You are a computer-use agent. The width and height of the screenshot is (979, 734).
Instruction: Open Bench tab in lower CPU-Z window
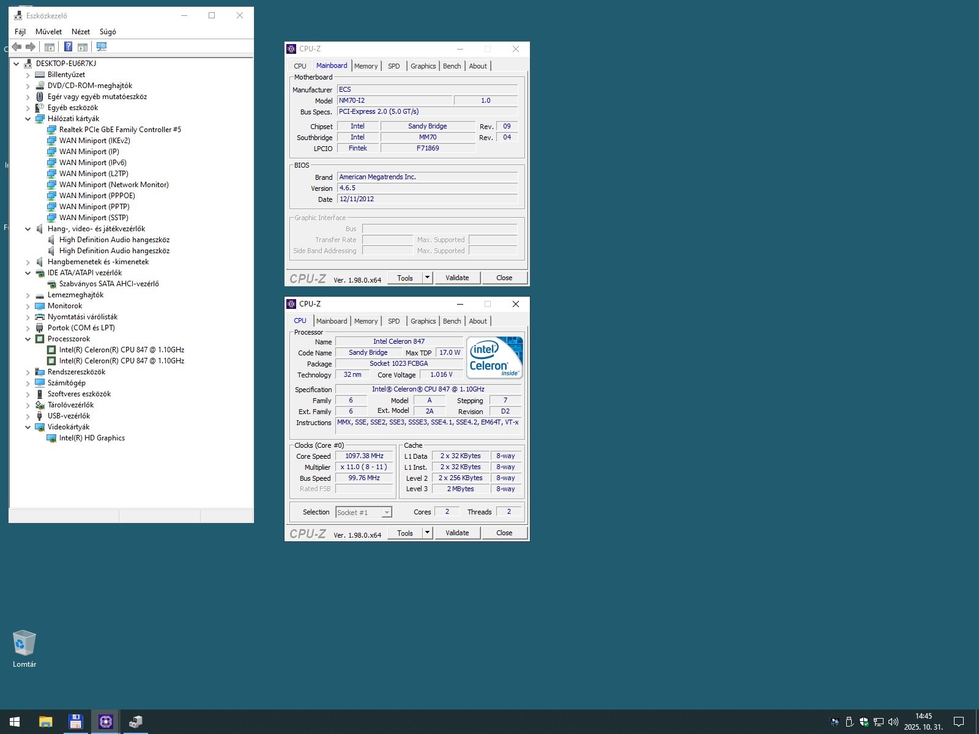(x=452, y=321)
